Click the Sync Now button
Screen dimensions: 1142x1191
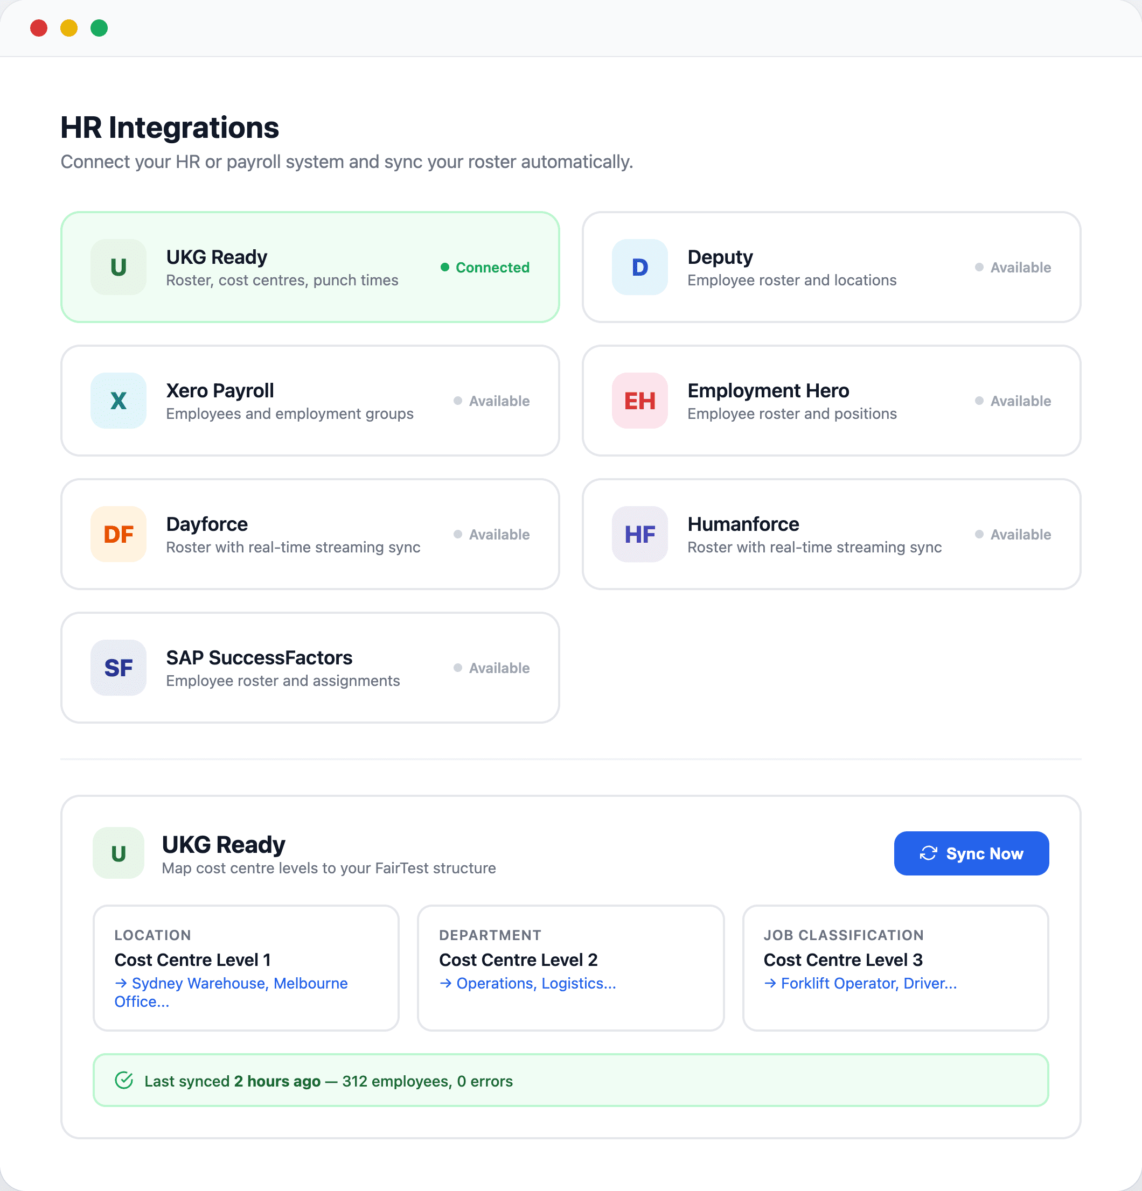(x=971, y=853)
